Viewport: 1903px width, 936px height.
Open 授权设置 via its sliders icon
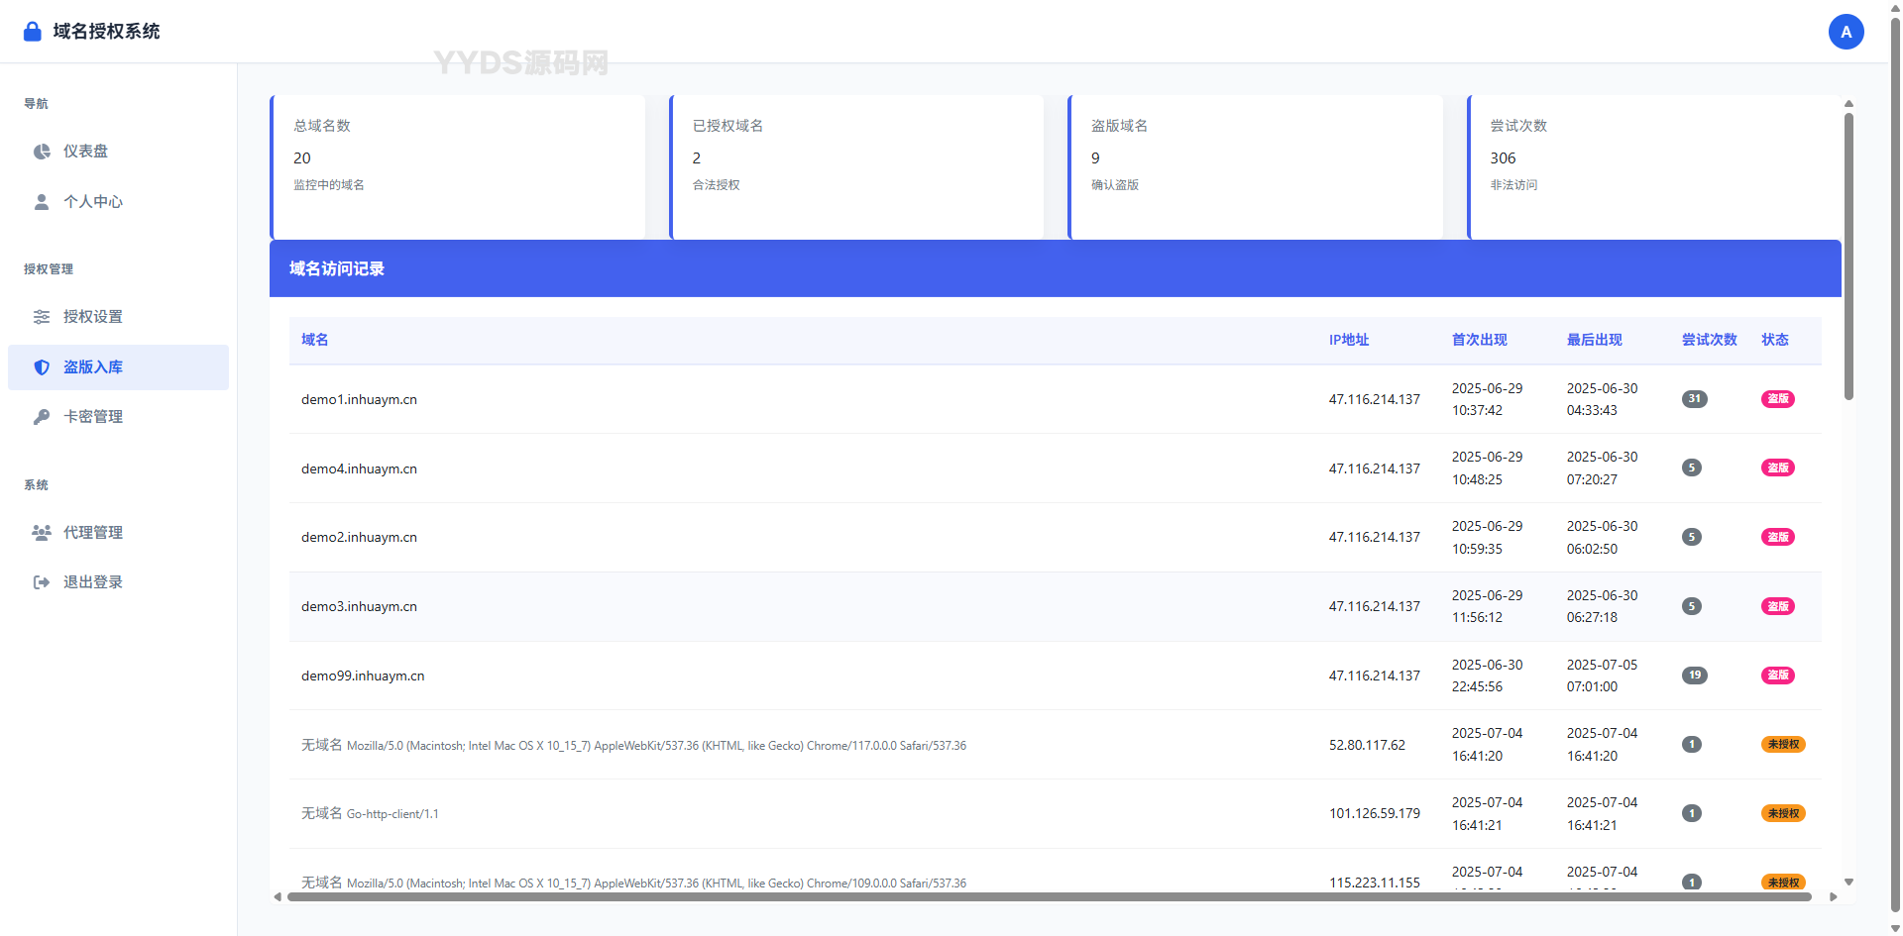41,316
